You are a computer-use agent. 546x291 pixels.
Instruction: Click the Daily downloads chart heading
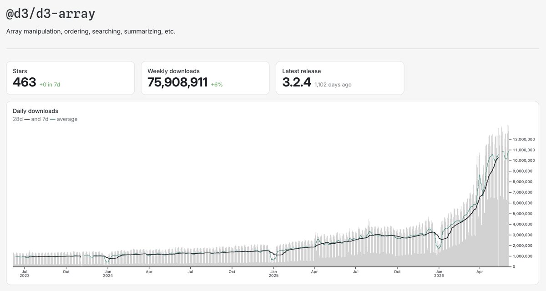click(x=35, y=111)
